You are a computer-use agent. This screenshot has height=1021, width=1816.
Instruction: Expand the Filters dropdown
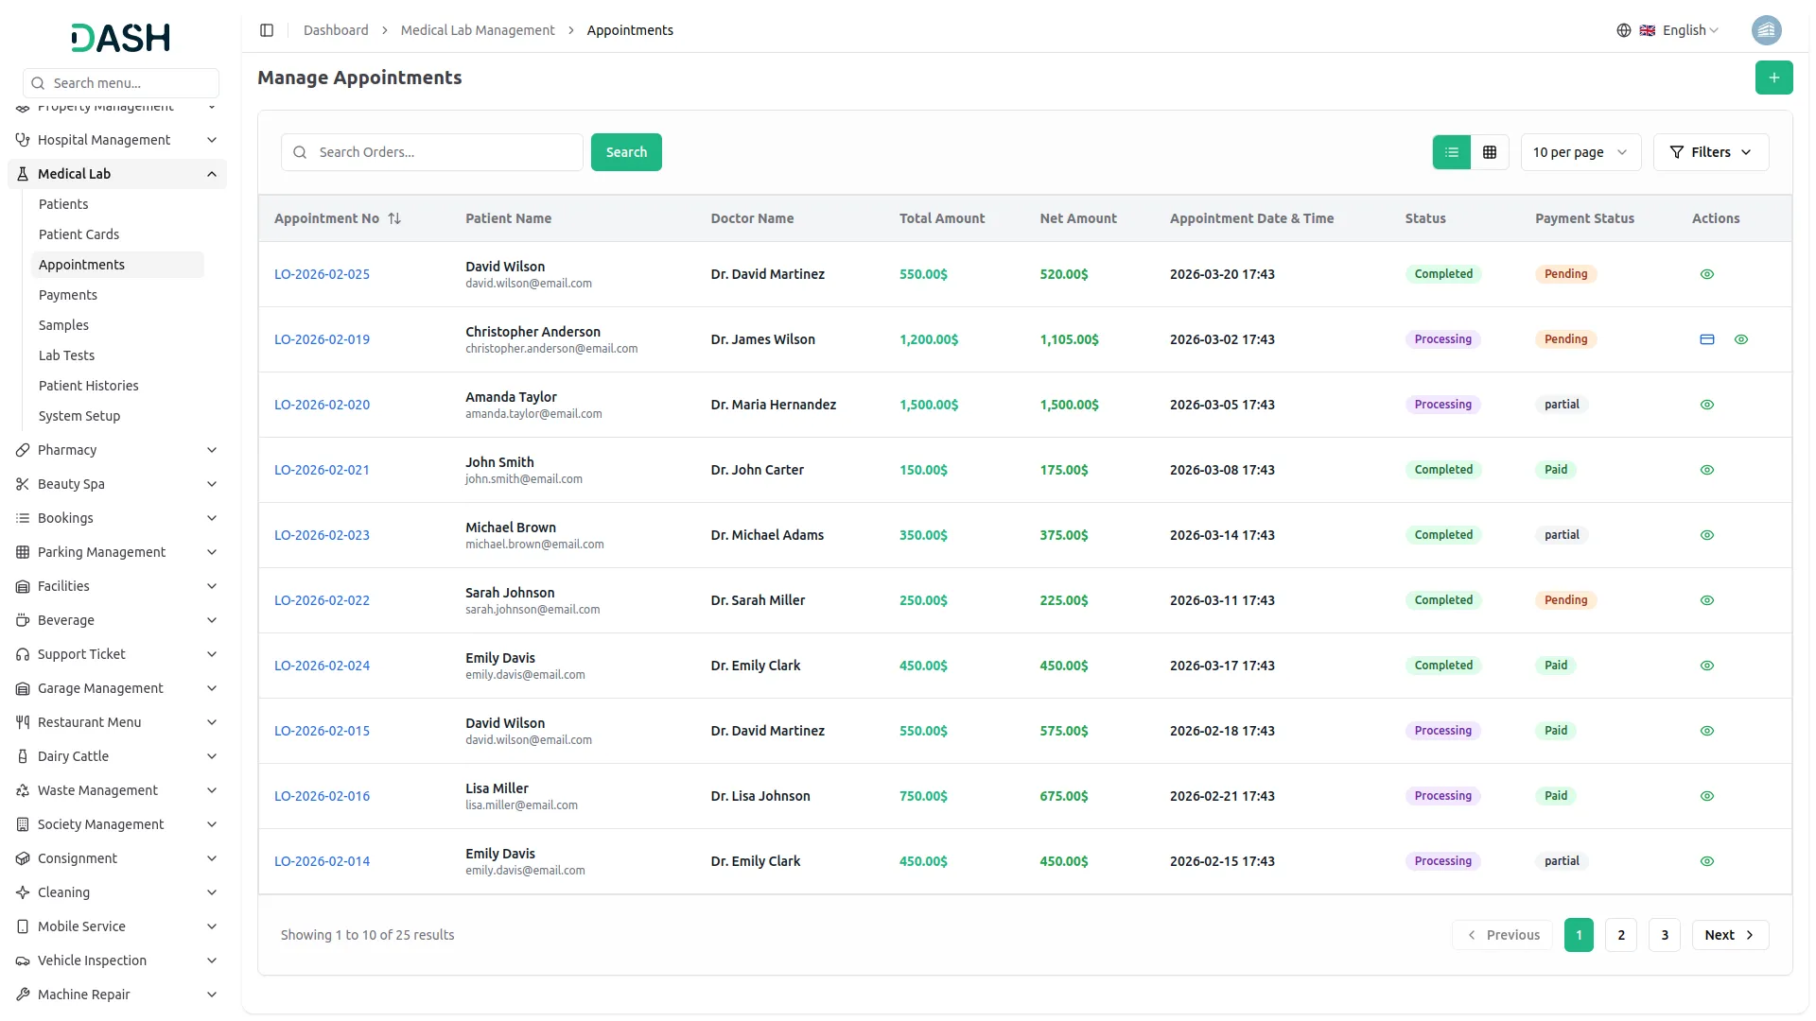[1710, 152]
